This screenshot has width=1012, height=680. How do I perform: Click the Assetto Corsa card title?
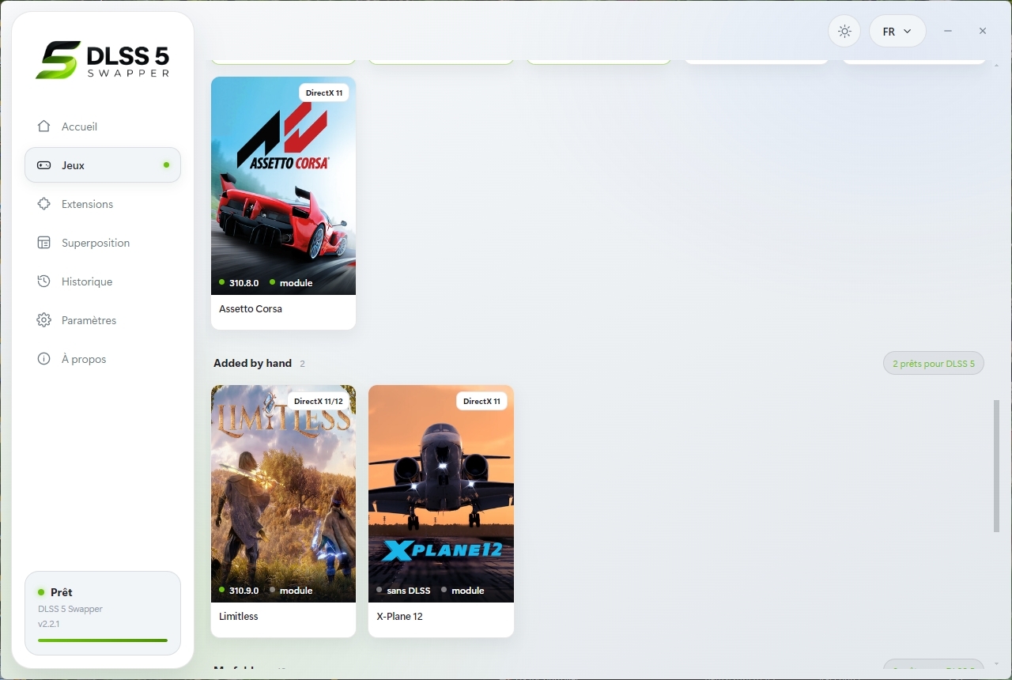point(251,309)
